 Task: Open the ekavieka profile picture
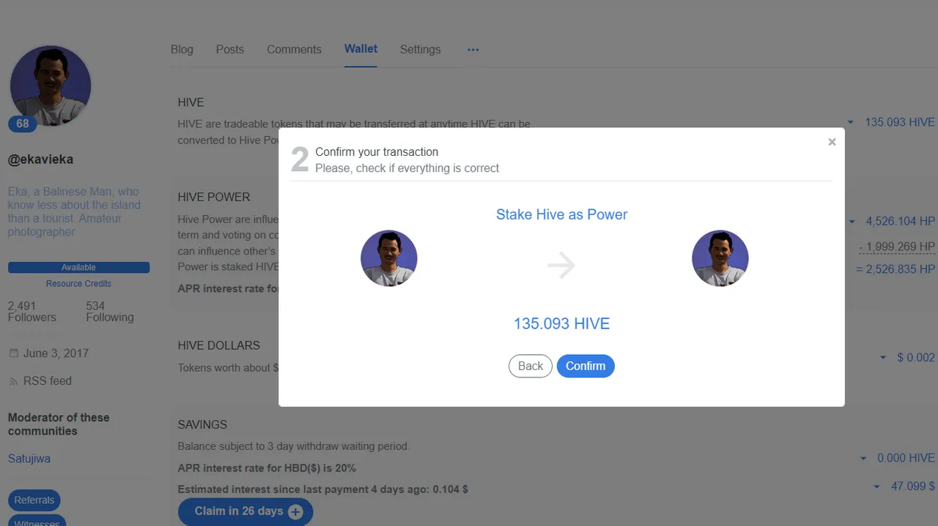(51, 86)
